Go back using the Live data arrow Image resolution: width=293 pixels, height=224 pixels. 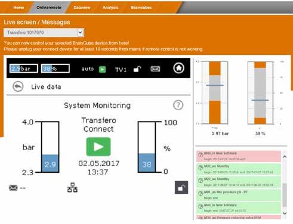tap(18, 87)
